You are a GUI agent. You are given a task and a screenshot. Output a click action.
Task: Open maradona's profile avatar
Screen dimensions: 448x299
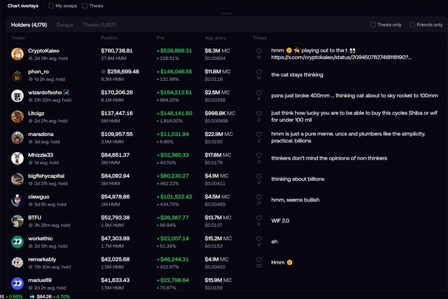point(17,137)
